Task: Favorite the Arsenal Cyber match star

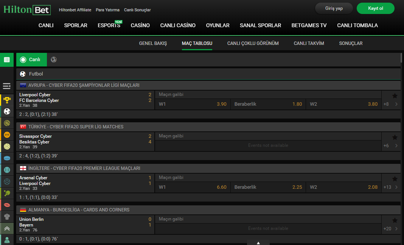Action: pyautogui.click(x=395, y=179)
